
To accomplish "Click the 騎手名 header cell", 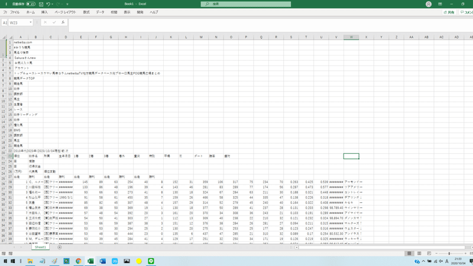I will click(35, 156).
